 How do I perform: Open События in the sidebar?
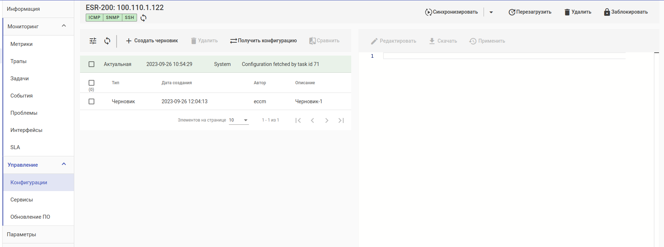coord(38,96)
